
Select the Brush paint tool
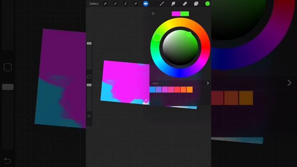[x=162, y=4]
